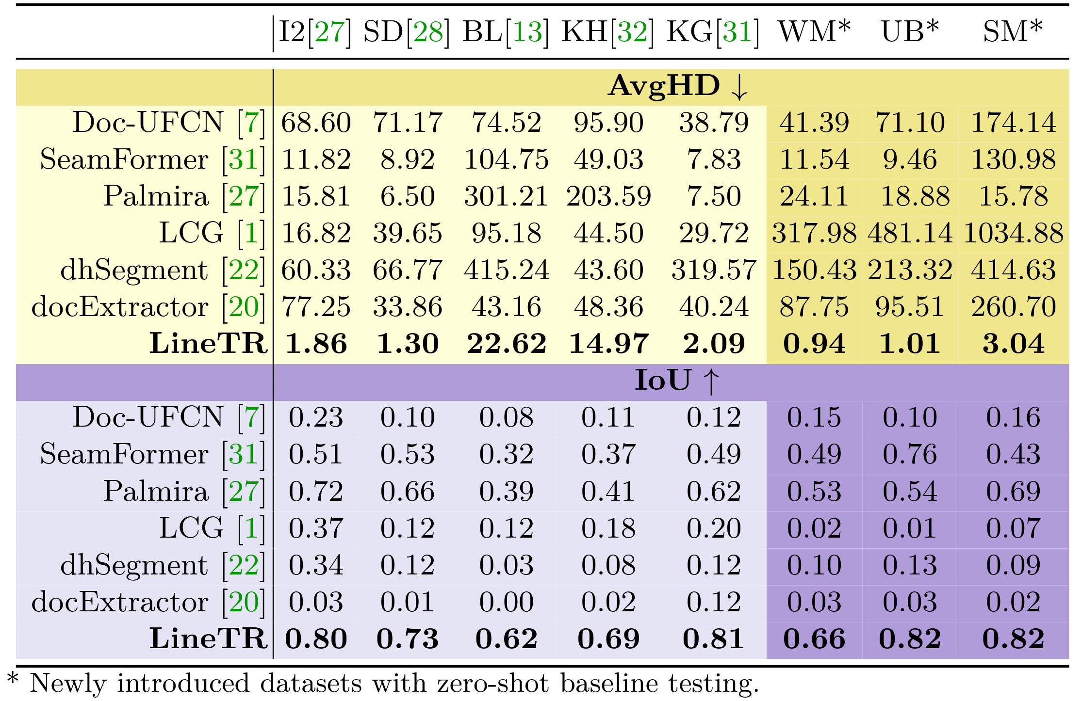Screen dimensions: 1082x701
Task: Click the bold '0.94' LineTR WM value
Action: 814,344
